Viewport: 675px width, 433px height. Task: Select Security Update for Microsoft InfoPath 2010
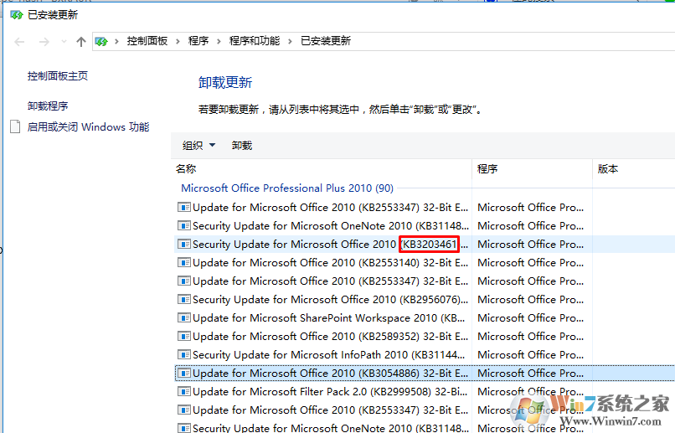[x=329, y=354]
